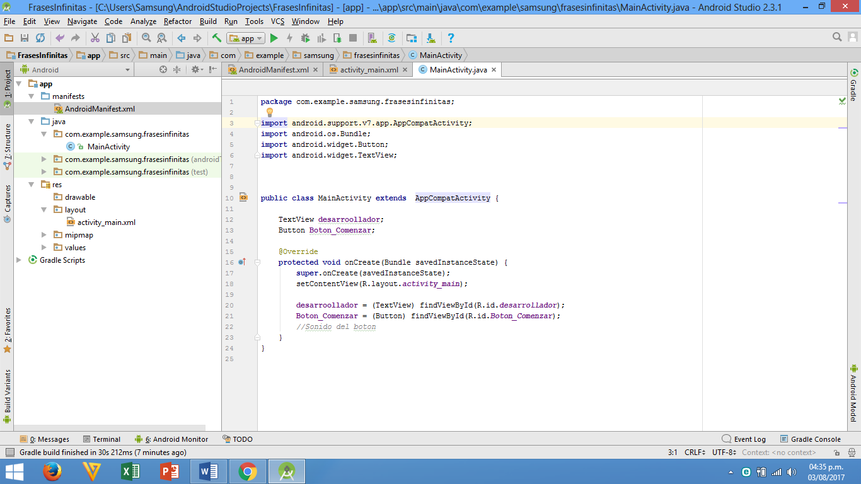861x484 pixels.
Task: Open the VCS menu
Action: [277, 21]
